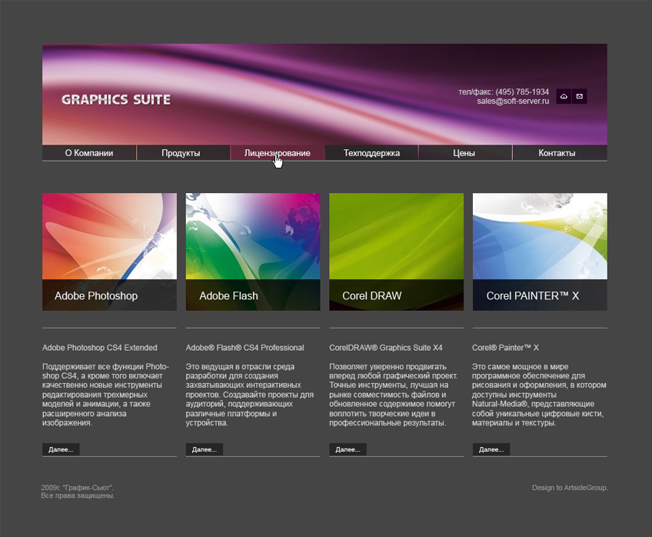Viewport: 652px width, 537px height.
Task: Click Далее under Adobe Flash description
Action: [204, 449]
